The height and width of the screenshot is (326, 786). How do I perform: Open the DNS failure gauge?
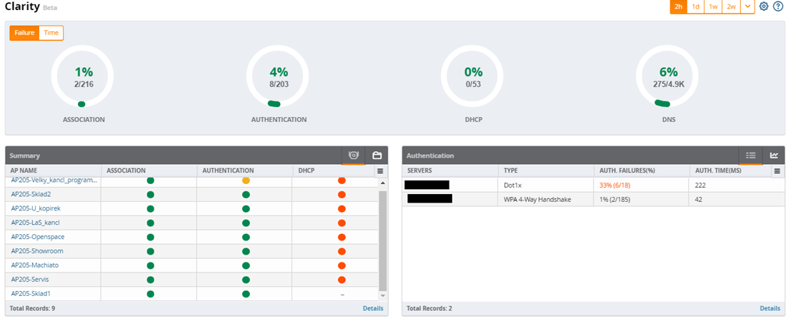[667, 76]
